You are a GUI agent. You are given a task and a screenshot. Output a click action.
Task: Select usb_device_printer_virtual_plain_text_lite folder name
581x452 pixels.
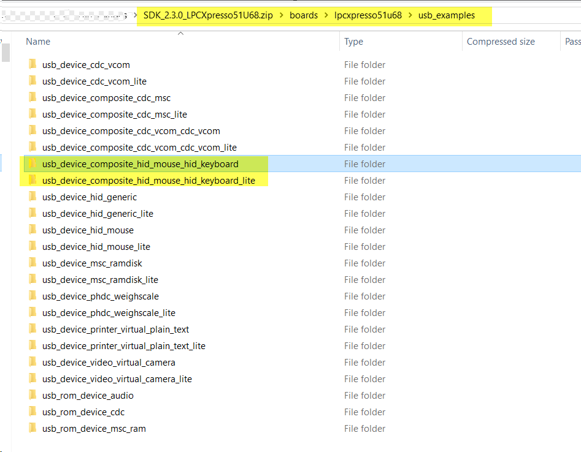pyautogui.click(x=124, y=346)
